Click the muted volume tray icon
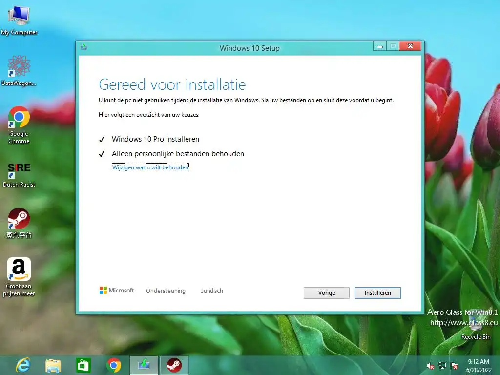 point(431,366)
